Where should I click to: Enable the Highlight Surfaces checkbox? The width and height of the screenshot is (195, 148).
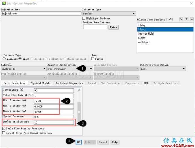84,18
